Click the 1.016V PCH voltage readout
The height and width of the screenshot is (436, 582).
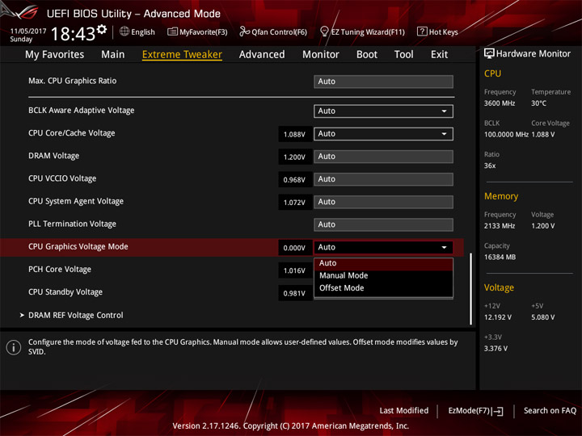tap(295, 270)
